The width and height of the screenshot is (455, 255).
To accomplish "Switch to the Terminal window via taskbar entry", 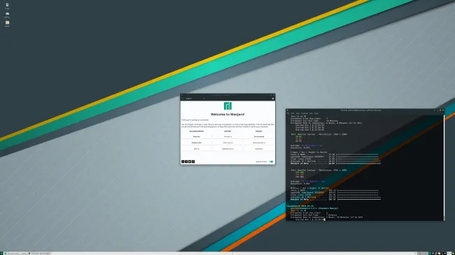I will (x=41, y=254).
